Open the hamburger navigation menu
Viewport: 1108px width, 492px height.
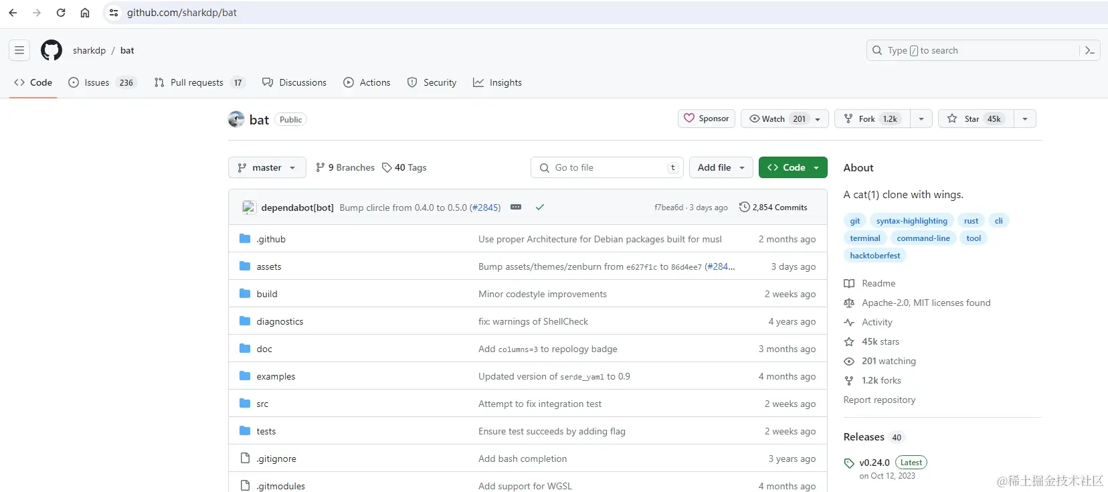(x=19, y=50)
